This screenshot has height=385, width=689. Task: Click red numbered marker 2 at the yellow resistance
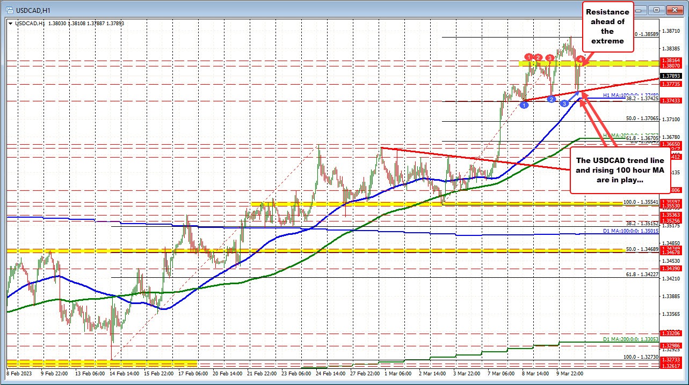[538, 57]
